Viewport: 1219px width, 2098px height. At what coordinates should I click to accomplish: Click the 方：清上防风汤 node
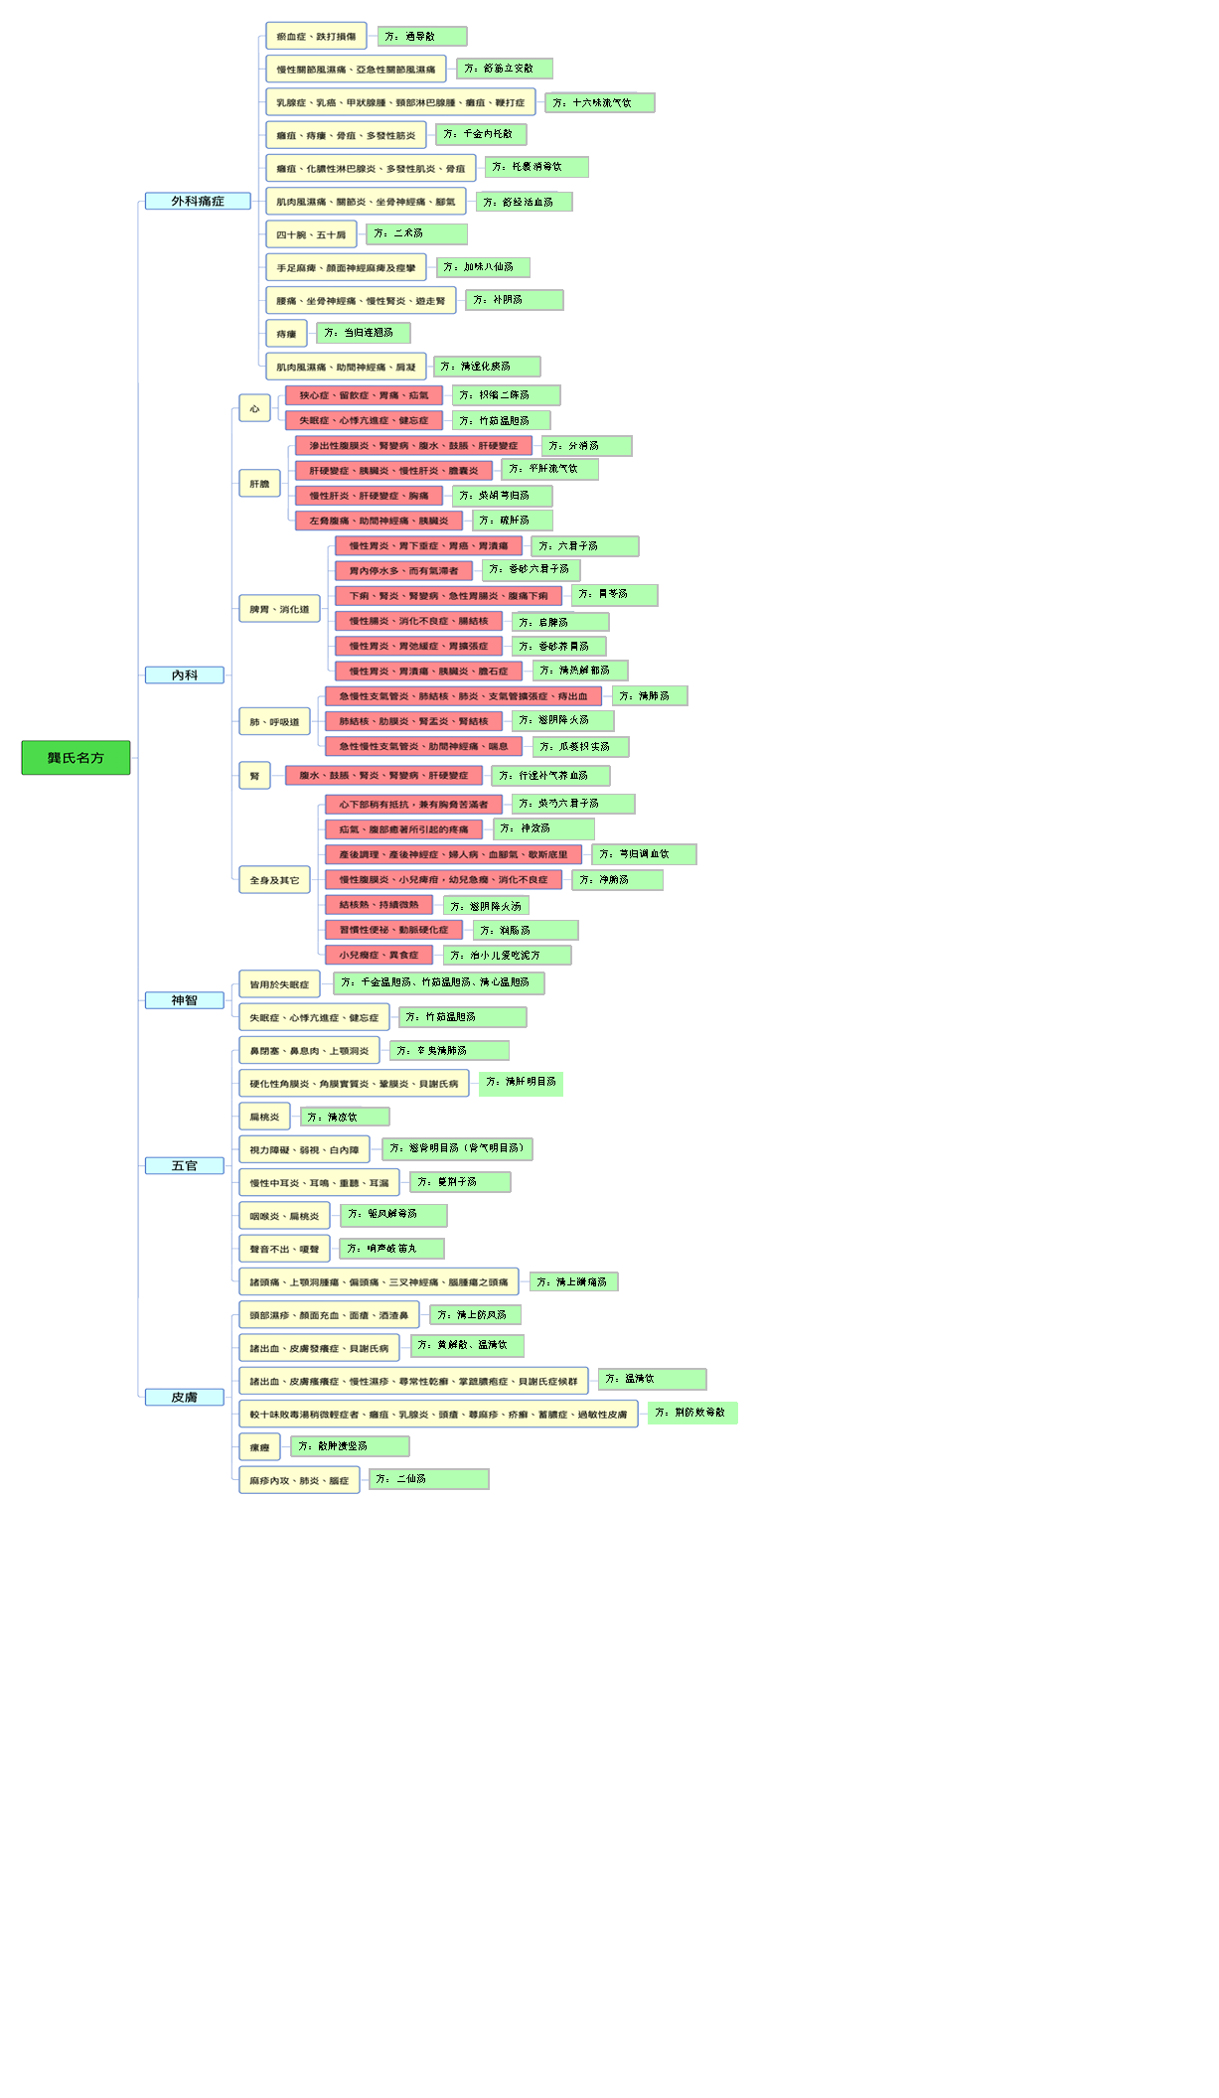475,1315
